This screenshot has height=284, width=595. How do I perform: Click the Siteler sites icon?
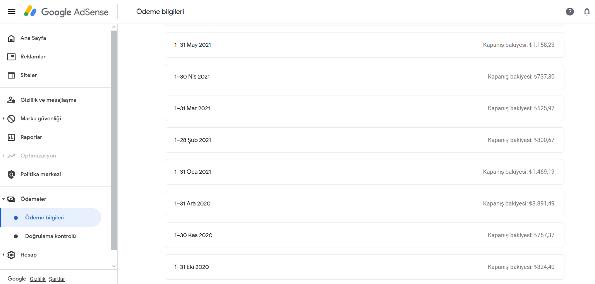(x=11, y=75)
